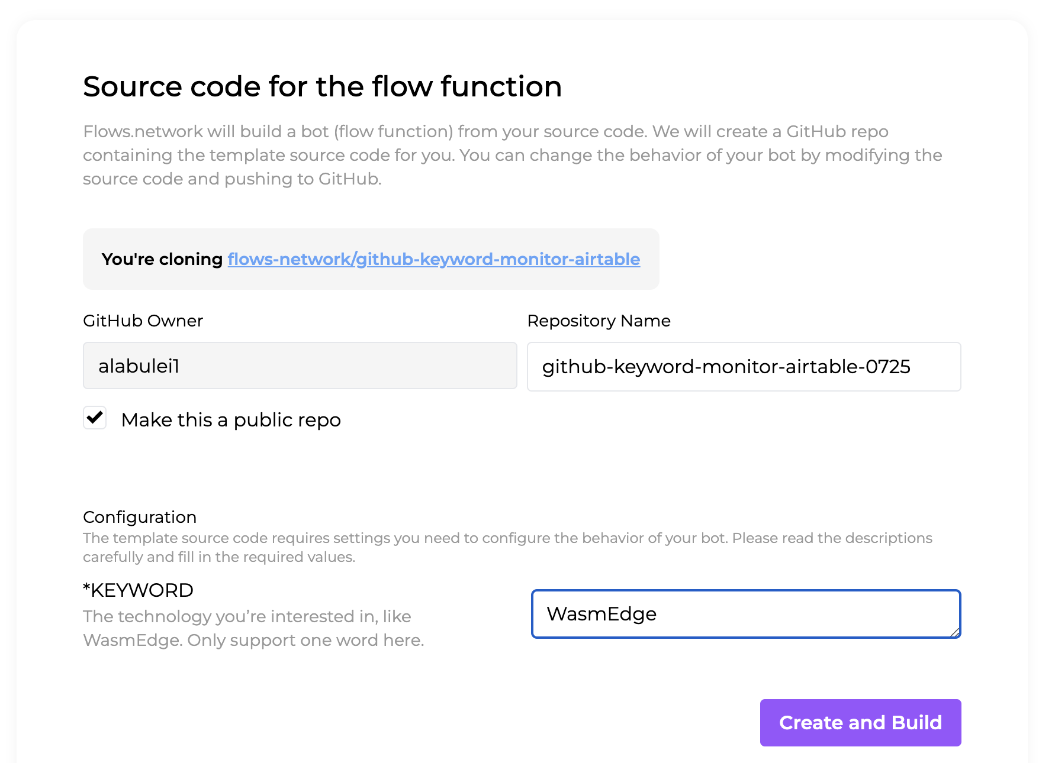Click the Configuration section label
Image resolution: width=1055 pixels, height=763 pixels.
click(139, 517)
